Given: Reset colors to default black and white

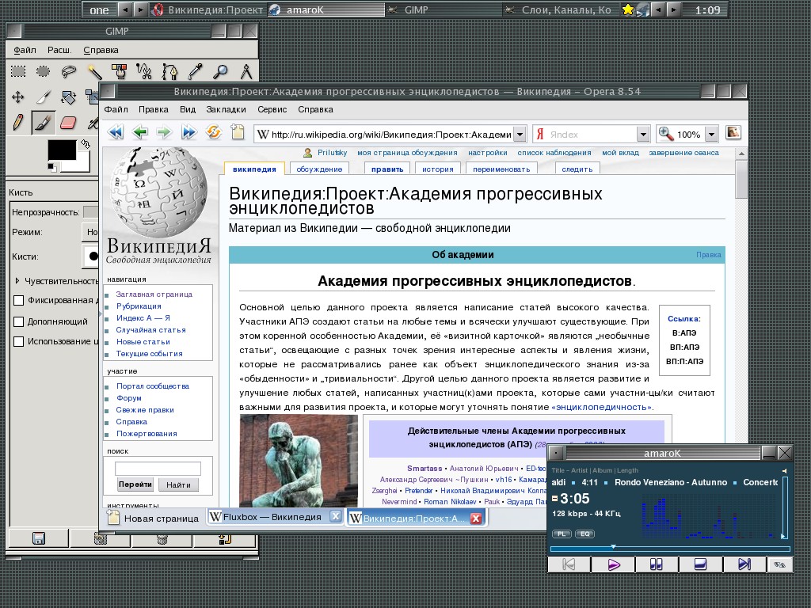Looking at the screenshot, I should point(51,166).
